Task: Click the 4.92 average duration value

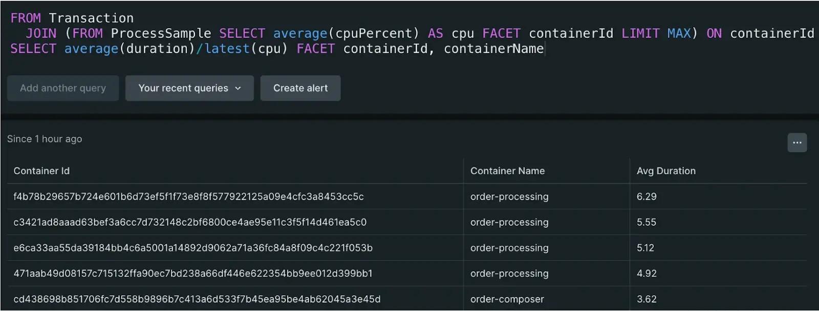Action: click(x=646, y=273)
